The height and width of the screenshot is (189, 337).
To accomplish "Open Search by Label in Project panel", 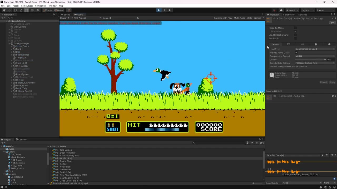I will pyautogui.click(x=252, y=143).
